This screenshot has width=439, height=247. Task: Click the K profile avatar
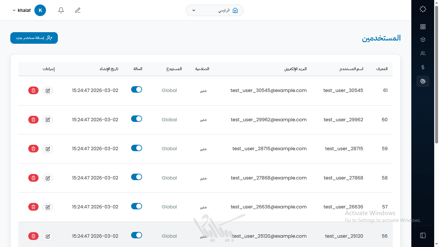(40, 10)
